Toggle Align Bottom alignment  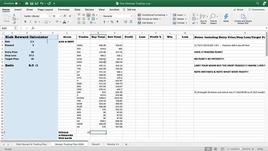[88, 15]
